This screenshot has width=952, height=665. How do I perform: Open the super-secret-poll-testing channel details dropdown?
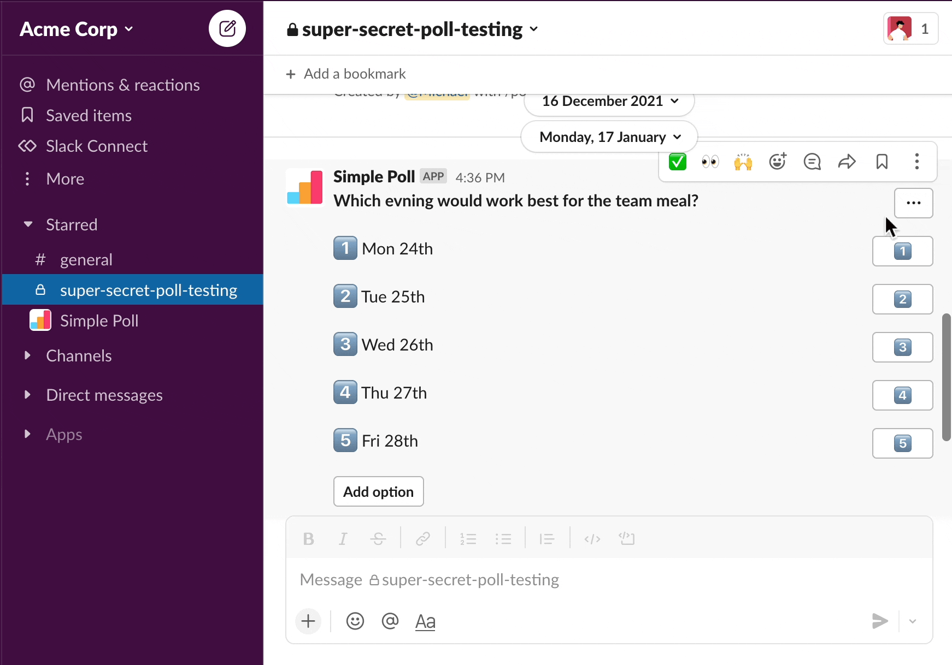(413, 29)
